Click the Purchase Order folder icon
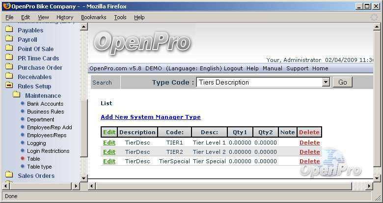Viewport: 383px width, 203px height. click(x=9, y=67)
